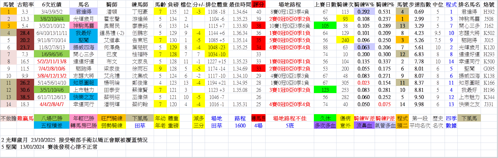Click the 場地路程不佳 red legend text
The height and width of the screenshot is (158, 498).
click(x=290, y=118)
